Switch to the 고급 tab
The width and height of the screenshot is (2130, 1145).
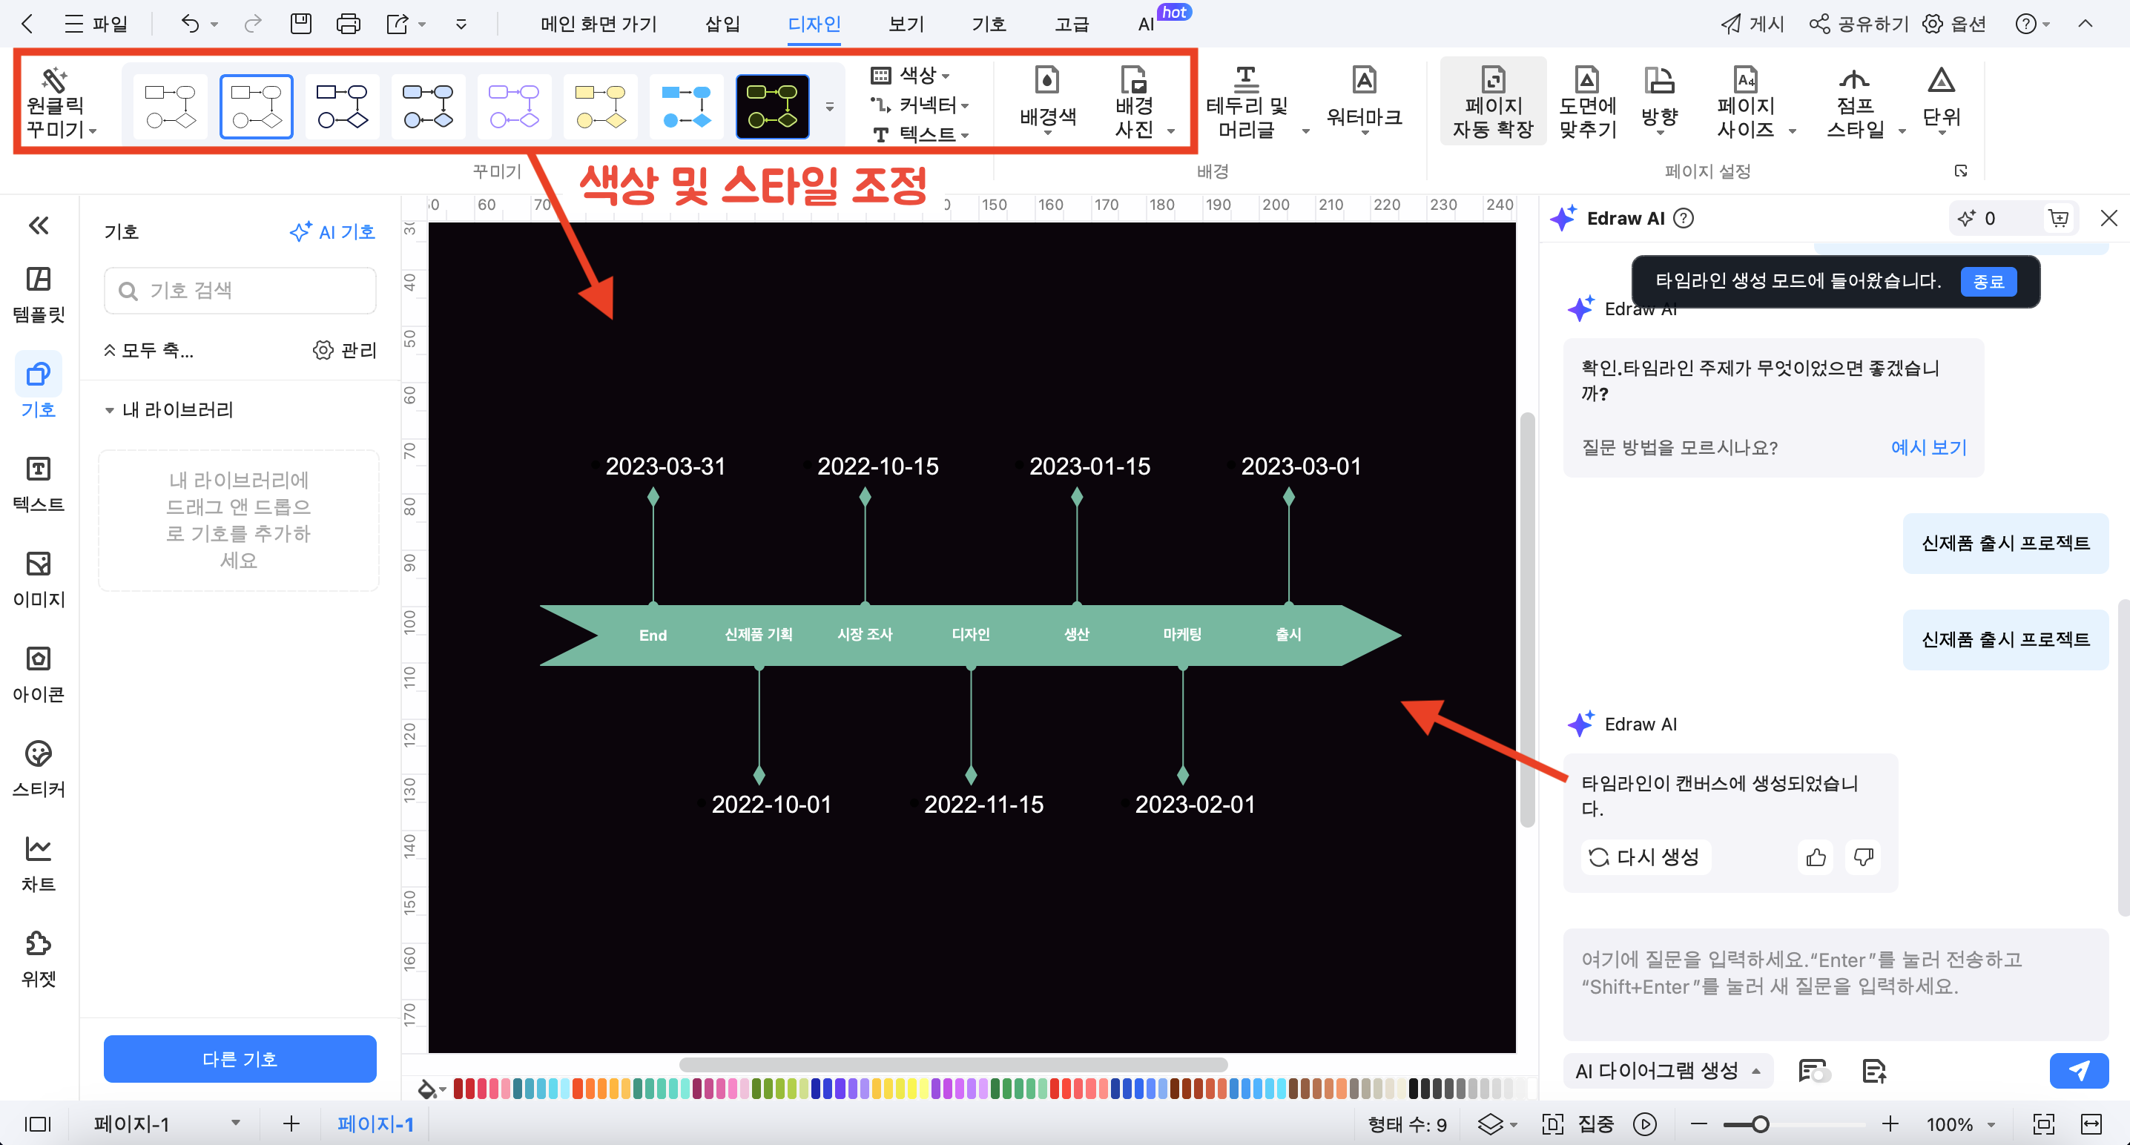(1072, 23)
